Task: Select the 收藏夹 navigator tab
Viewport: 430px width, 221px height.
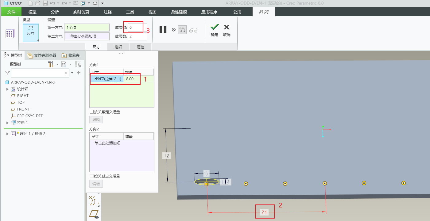Action: 71,55
